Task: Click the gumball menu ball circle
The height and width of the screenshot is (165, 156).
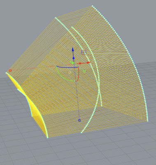Action: tap(70, 72)
